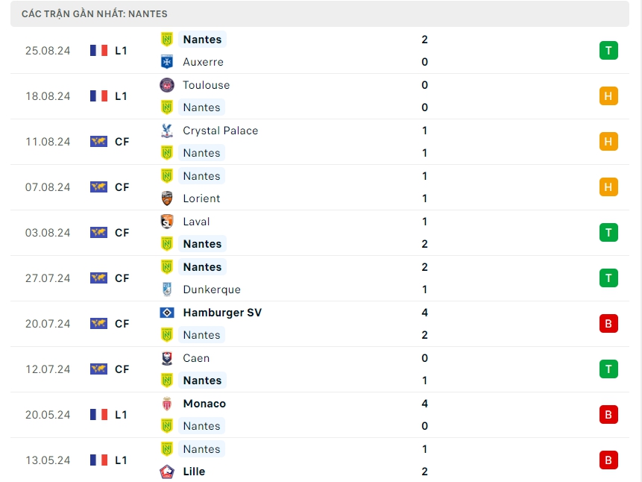642x482 pixels.
Task: Click the Dunkerque club crest icon
Action: pos(167,289)
